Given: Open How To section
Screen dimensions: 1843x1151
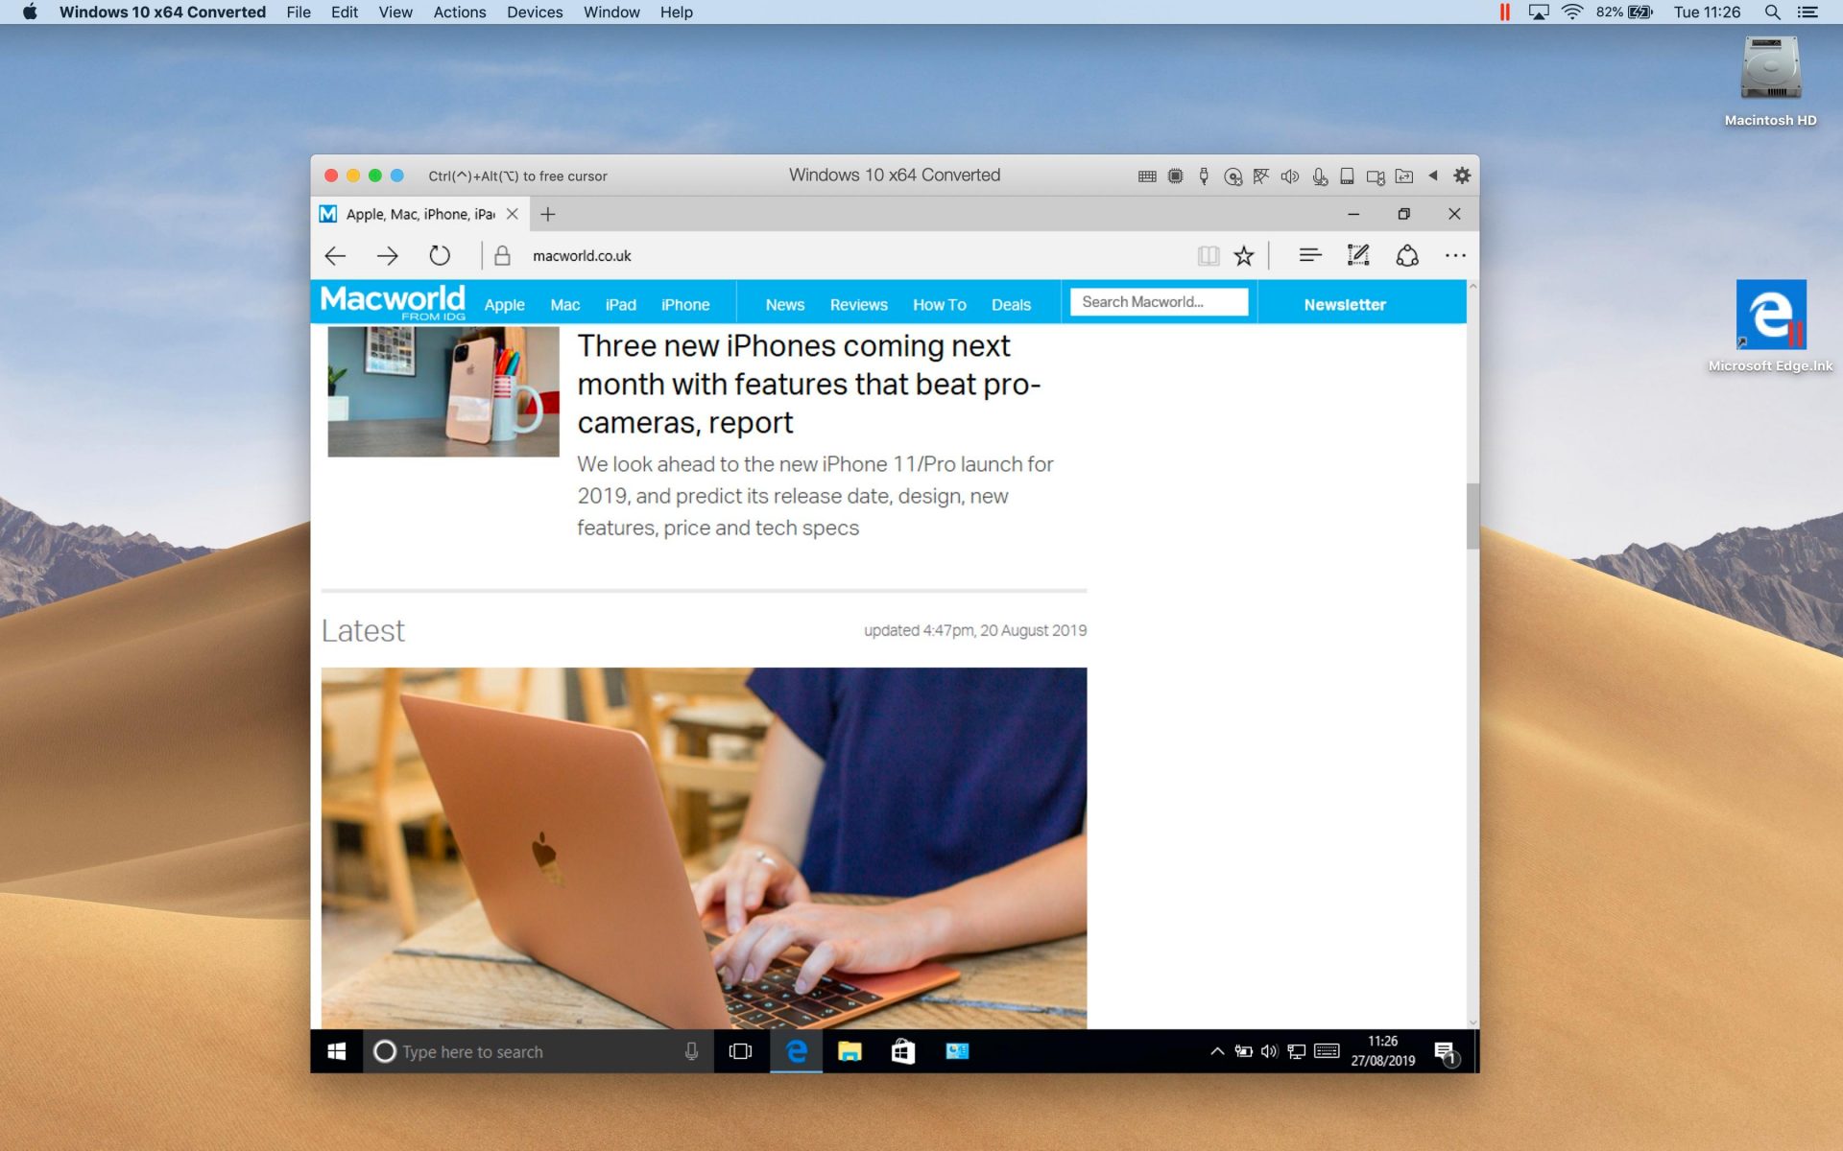Looking at the screenshot, I should pos(940,304).
